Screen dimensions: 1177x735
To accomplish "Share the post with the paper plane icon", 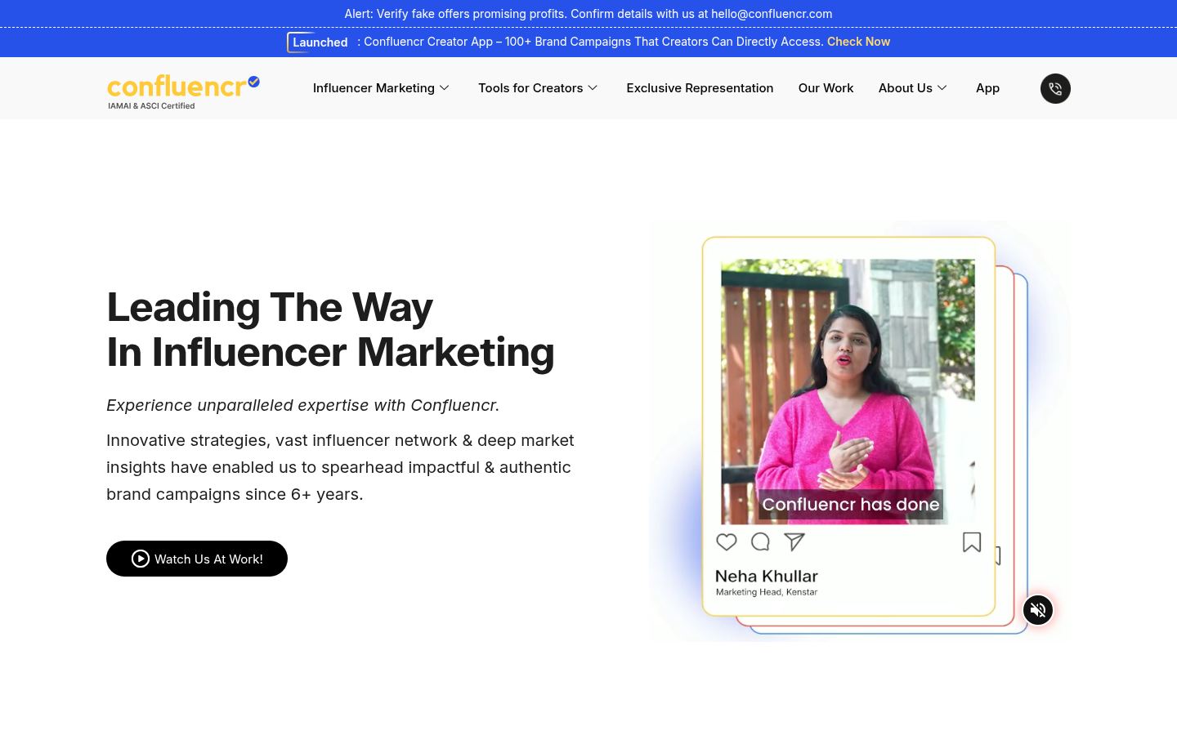I will coord(794,541).
